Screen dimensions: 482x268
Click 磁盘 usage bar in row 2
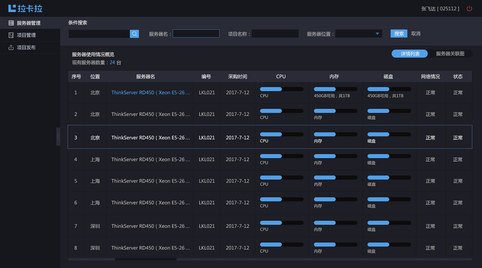point(389,111)
